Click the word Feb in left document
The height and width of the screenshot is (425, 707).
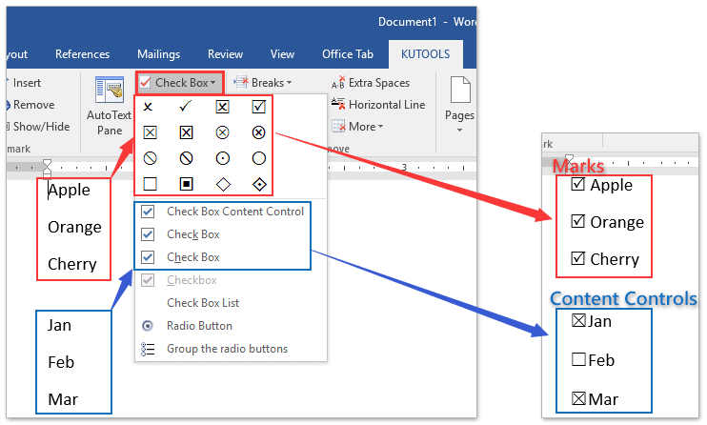coord(61,362)
